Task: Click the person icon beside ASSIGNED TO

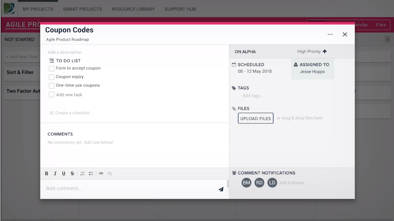Action: [296, 64]
